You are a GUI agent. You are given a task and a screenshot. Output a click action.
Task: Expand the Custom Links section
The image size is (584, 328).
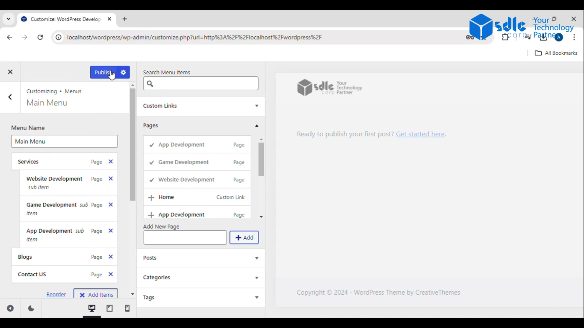(x=201, y=106)
